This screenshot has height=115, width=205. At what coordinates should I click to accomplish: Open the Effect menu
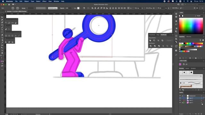pyautogui.click(x=44, y=1)
